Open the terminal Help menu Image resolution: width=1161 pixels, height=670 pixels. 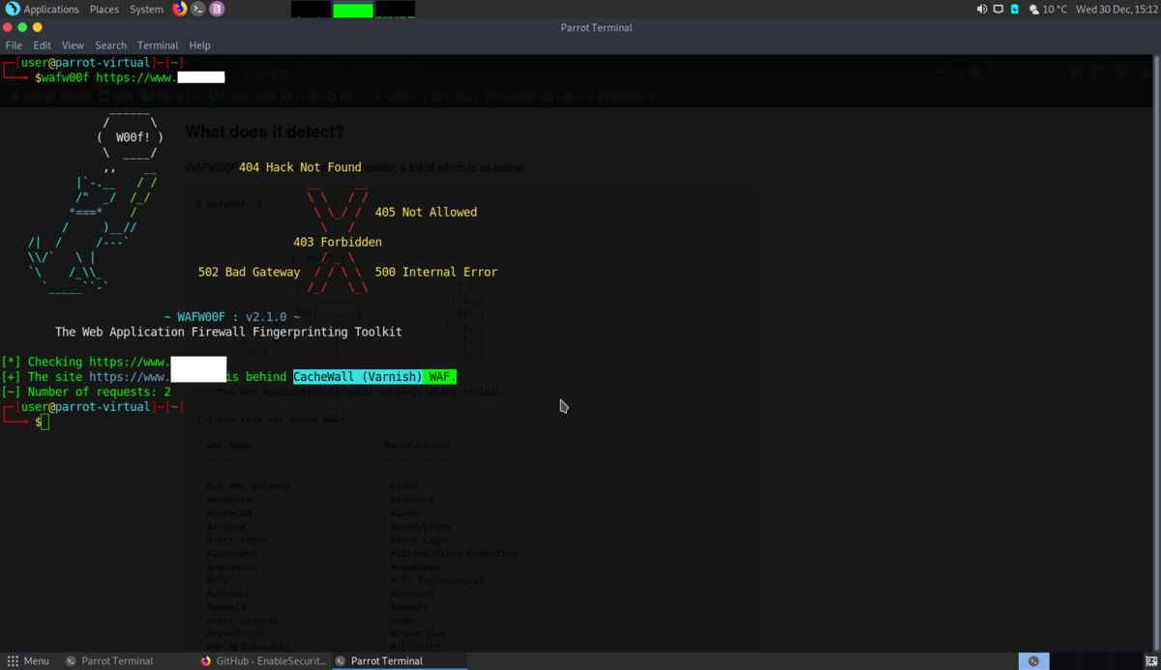click(199, 44)
